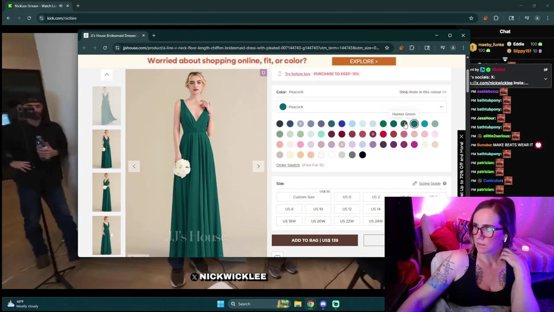Open the 'Try before buy' link
Screen dimensions: 554x312
tap(297, 74)
